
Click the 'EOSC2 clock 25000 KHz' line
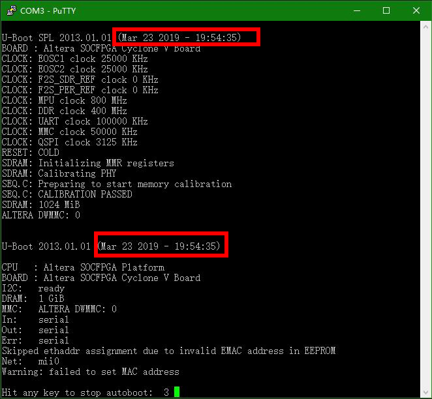(x=74, y=69)
